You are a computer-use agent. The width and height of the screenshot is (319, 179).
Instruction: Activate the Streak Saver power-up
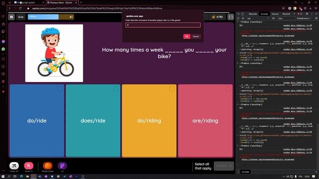point(48,166)
